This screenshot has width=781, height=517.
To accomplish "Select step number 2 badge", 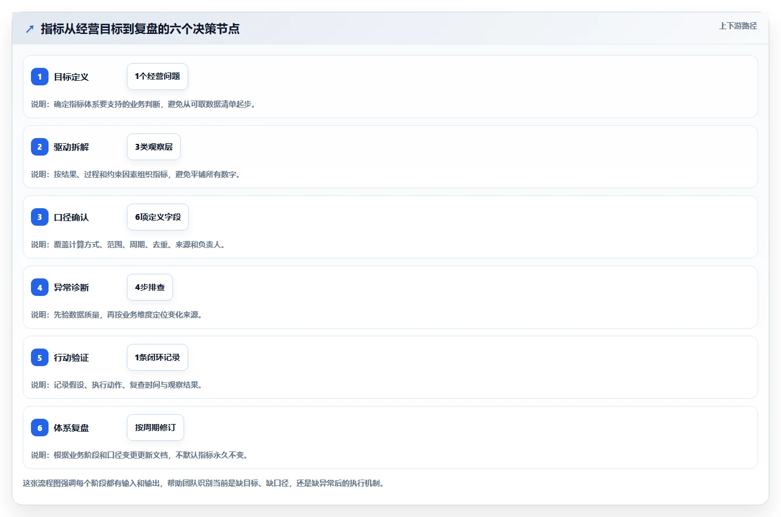I will tap(40, 147).
